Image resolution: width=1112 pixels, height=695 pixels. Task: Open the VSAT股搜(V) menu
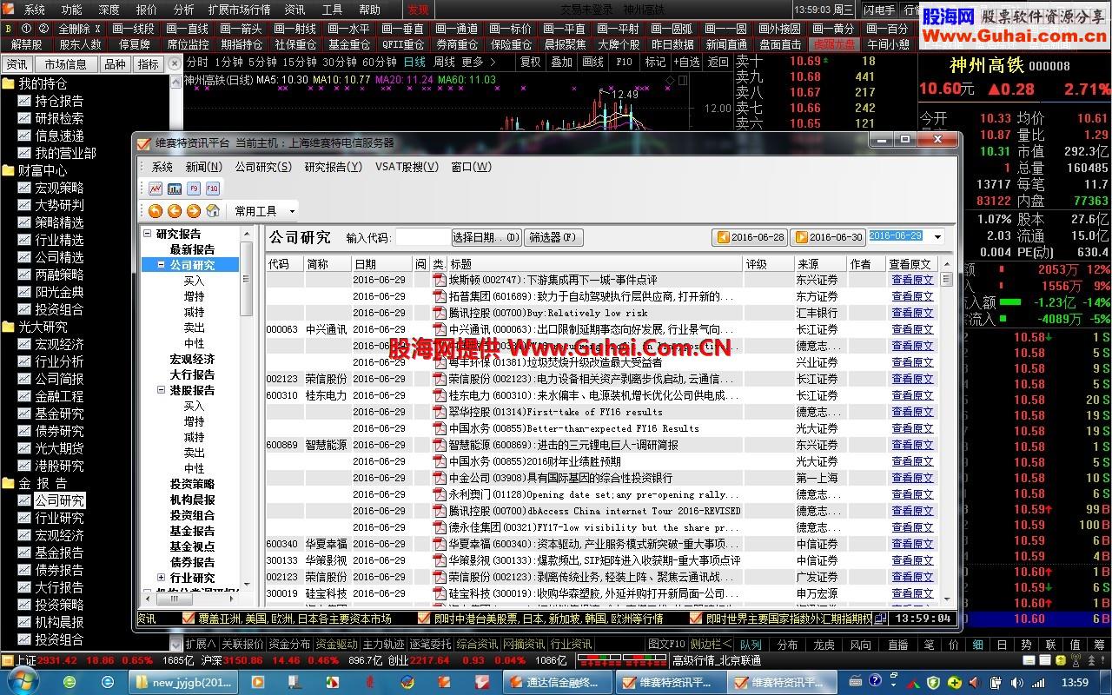pyautogui.click(x=407, y=167)
